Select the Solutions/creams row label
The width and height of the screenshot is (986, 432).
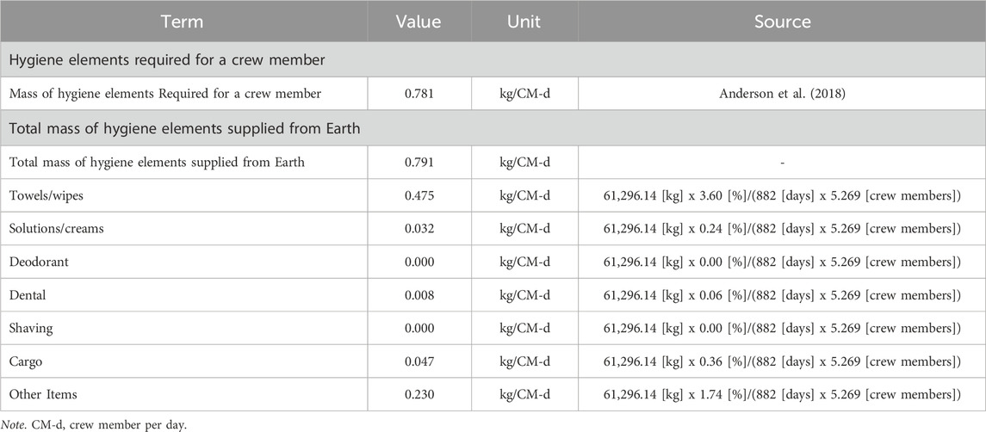coord(56,229)
